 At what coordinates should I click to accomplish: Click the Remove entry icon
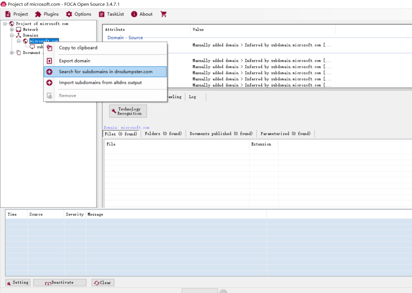(49, 96)
